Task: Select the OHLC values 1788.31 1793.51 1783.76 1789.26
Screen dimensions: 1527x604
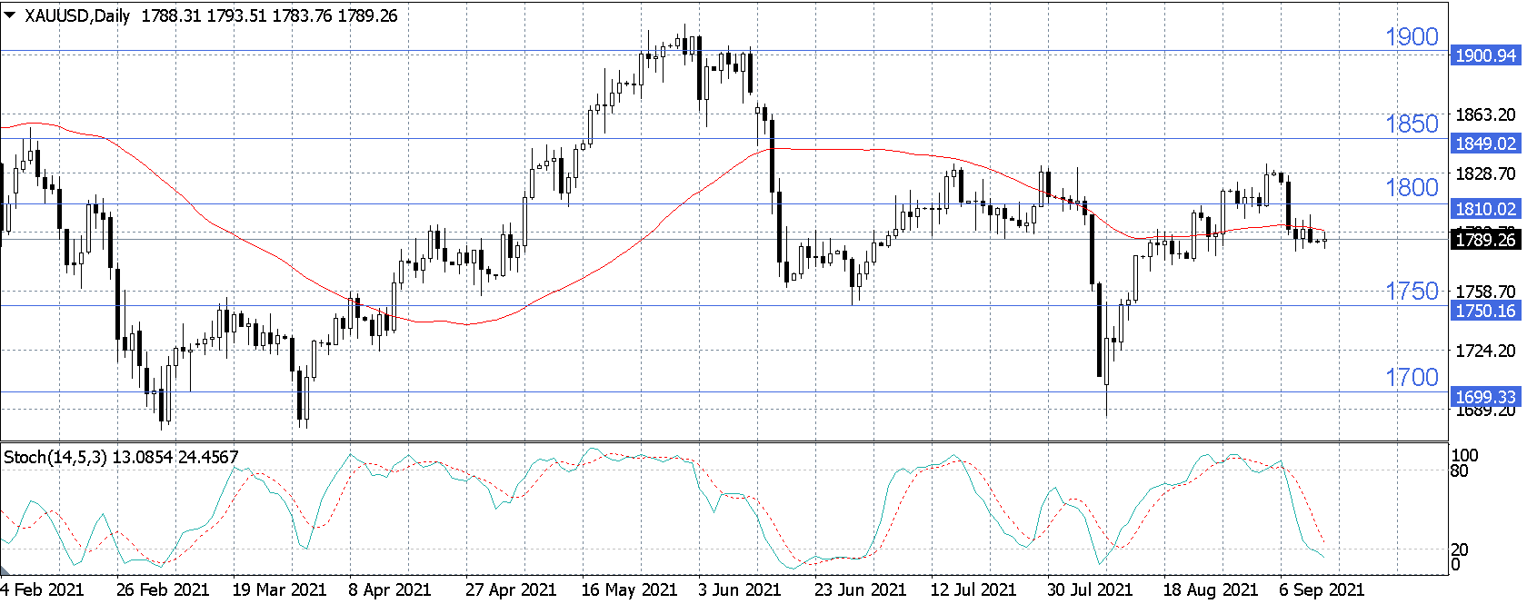Action: pyautogui.click(x=269, y=15)
